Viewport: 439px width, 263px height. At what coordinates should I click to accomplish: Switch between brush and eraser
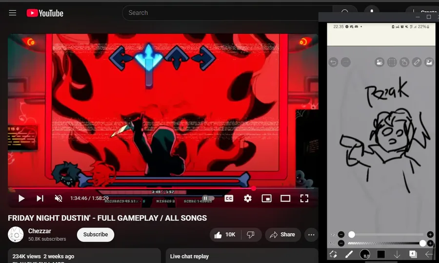click(333, 254)
